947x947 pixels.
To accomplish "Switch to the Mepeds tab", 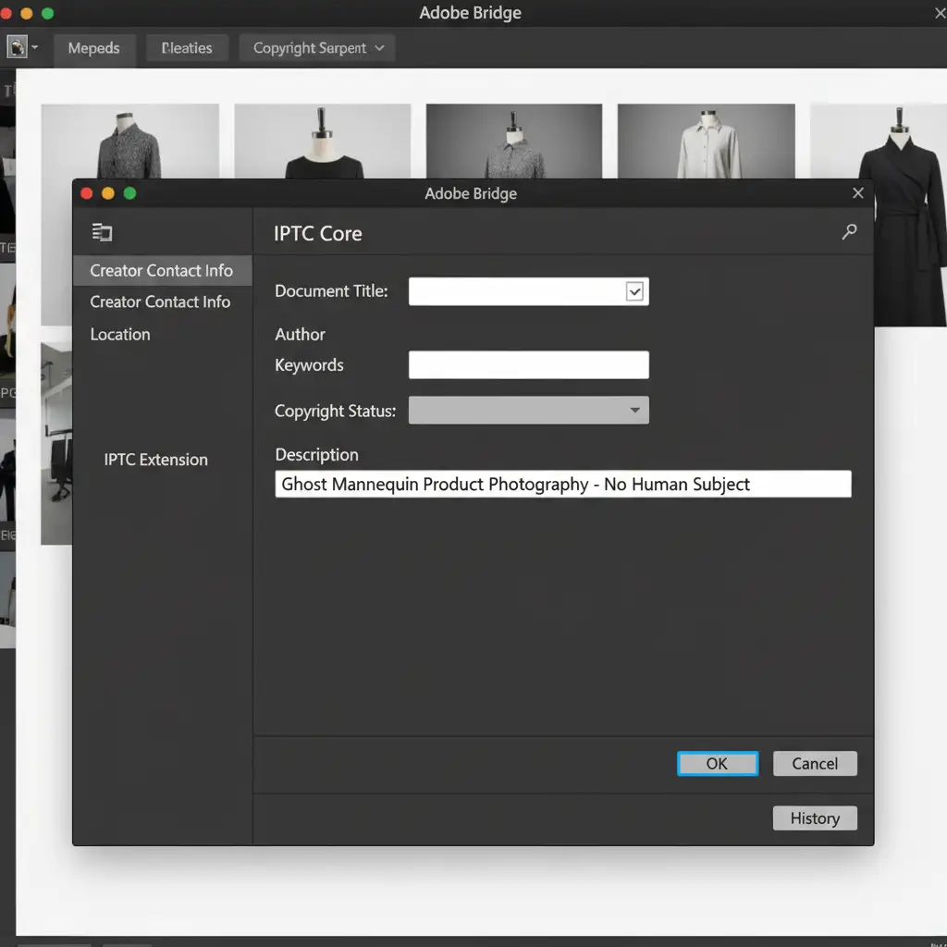I will pos(93,48).
